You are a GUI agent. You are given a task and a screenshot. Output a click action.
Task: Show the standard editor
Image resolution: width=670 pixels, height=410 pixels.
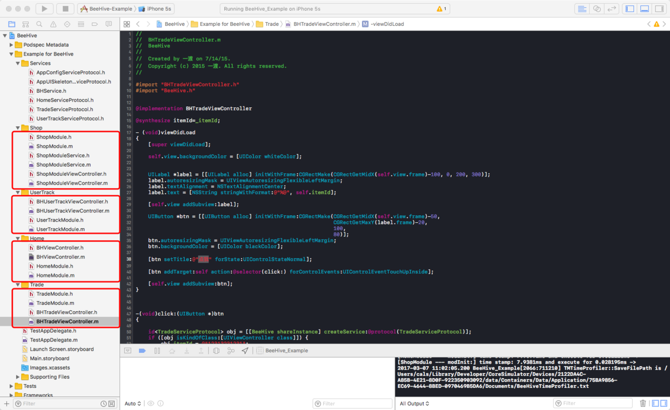point(582,9)
